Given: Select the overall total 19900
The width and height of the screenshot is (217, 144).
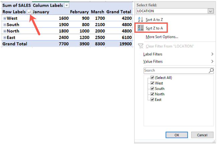Looking at the screenshot, I should 126,44.
